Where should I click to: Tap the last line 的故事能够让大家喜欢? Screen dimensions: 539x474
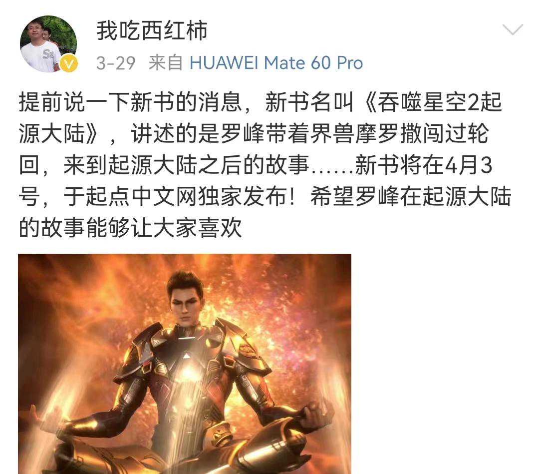130,228
